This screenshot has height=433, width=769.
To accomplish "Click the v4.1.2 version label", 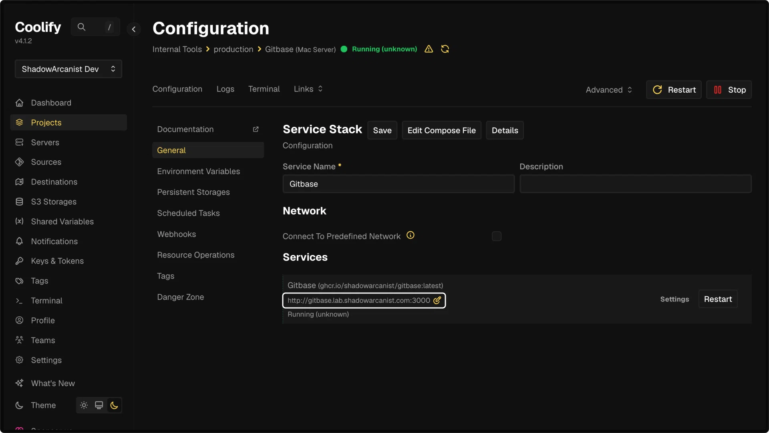I will point(23,41).
